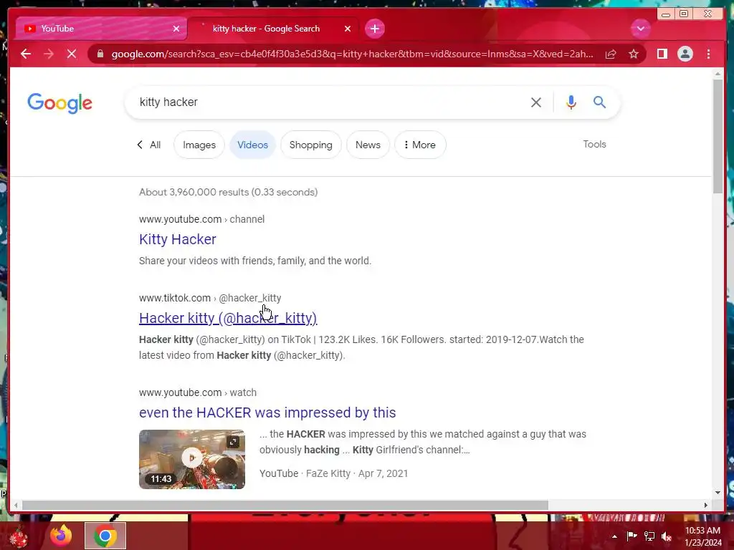Screen dimensions: 734x550
Task: Click the www.youtube.com › channel breadcrumb
Action: click(x=201, y=219)
